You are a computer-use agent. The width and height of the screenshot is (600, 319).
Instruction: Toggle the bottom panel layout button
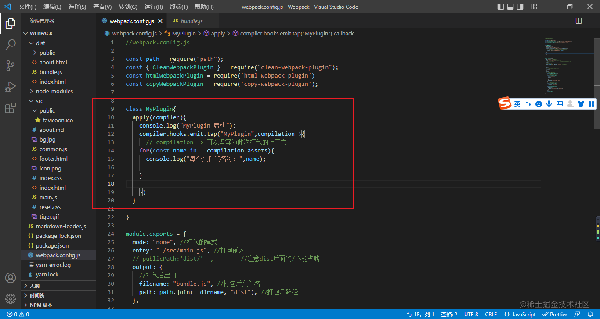pyautogui.click(x=510, y=7)
